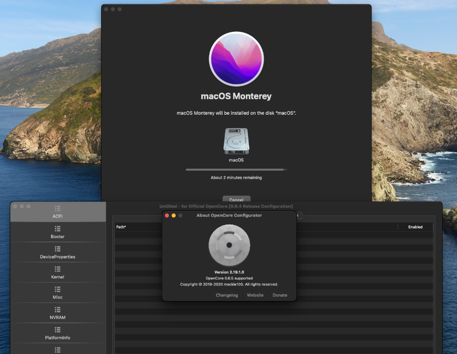Click 'OpenCore 0.6.5 supported' text

(x=229, y=278)
